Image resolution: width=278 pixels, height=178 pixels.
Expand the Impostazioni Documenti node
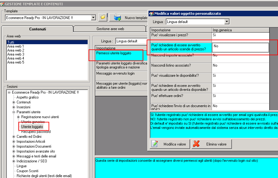click(x=14, y=146)
